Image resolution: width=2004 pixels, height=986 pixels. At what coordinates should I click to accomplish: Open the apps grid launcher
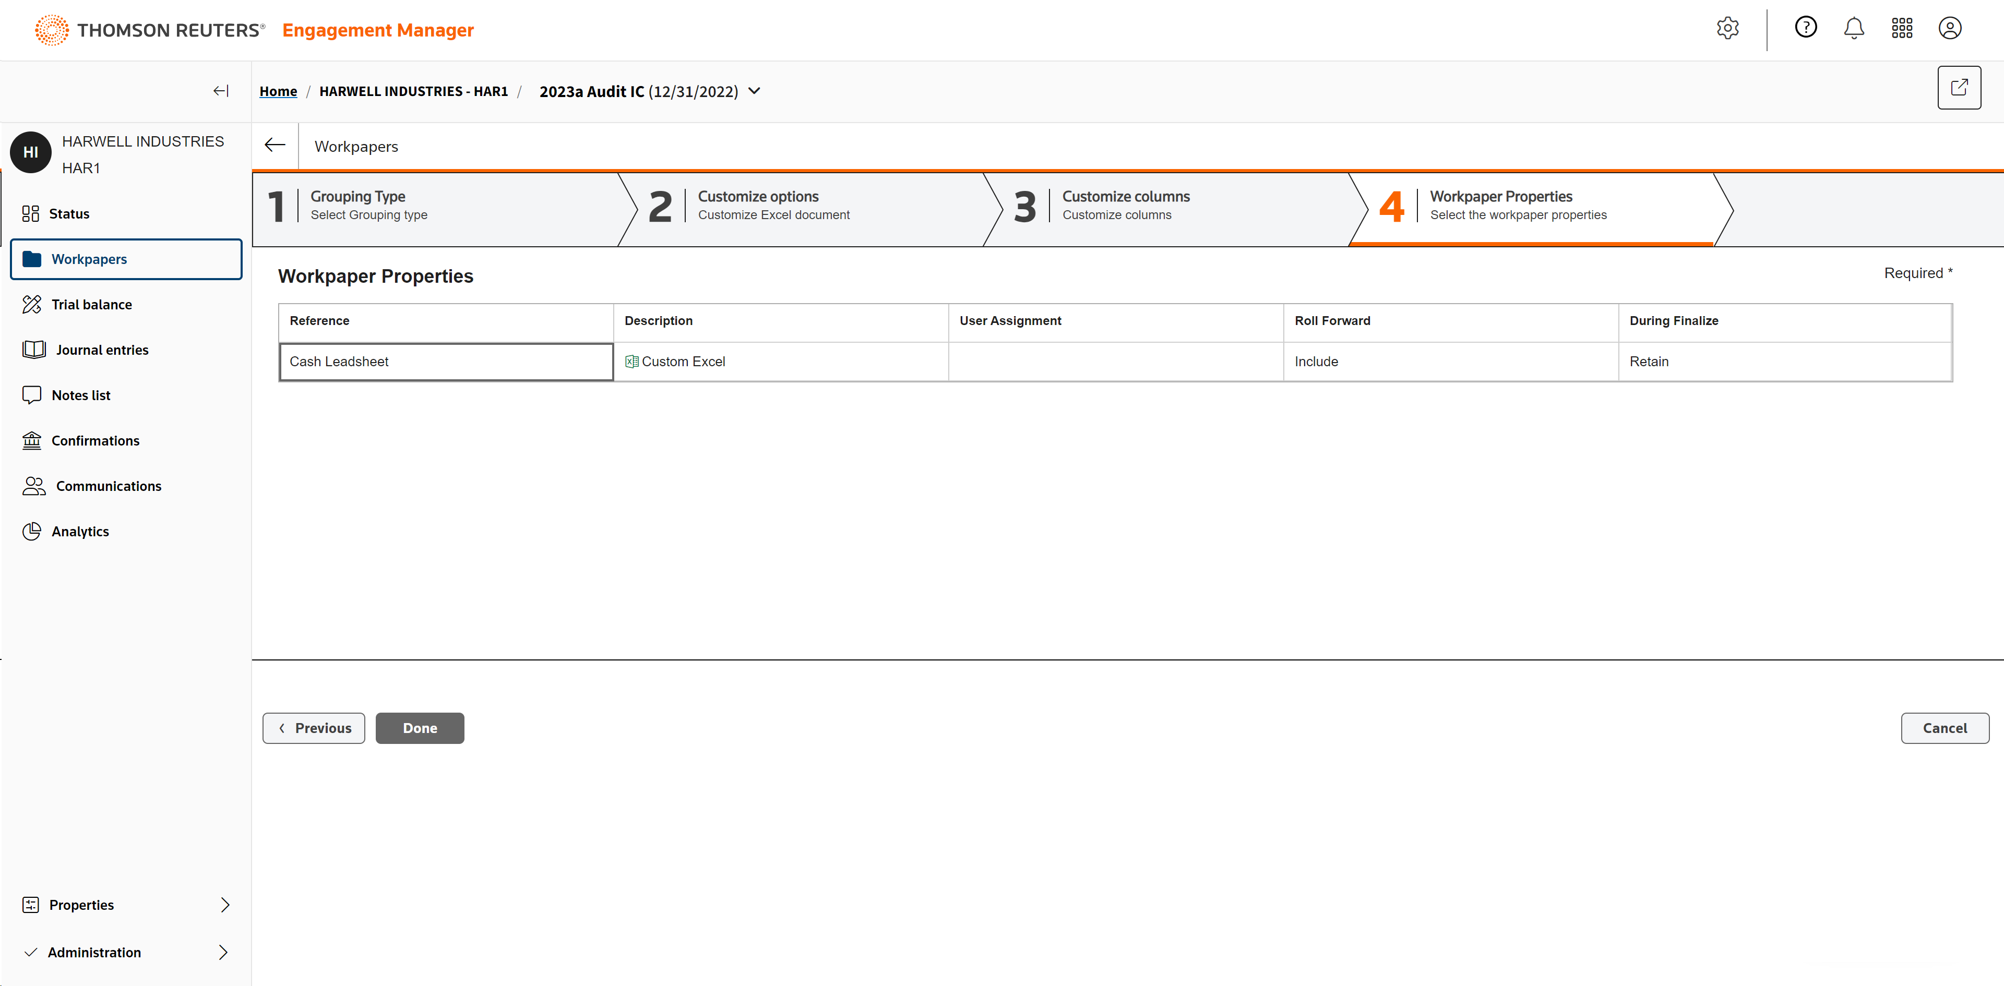pos(1902,29)
